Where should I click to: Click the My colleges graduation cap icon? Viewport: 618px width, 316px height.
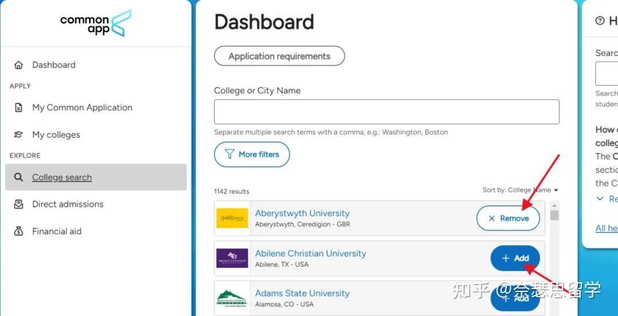(x=18, y=135)
